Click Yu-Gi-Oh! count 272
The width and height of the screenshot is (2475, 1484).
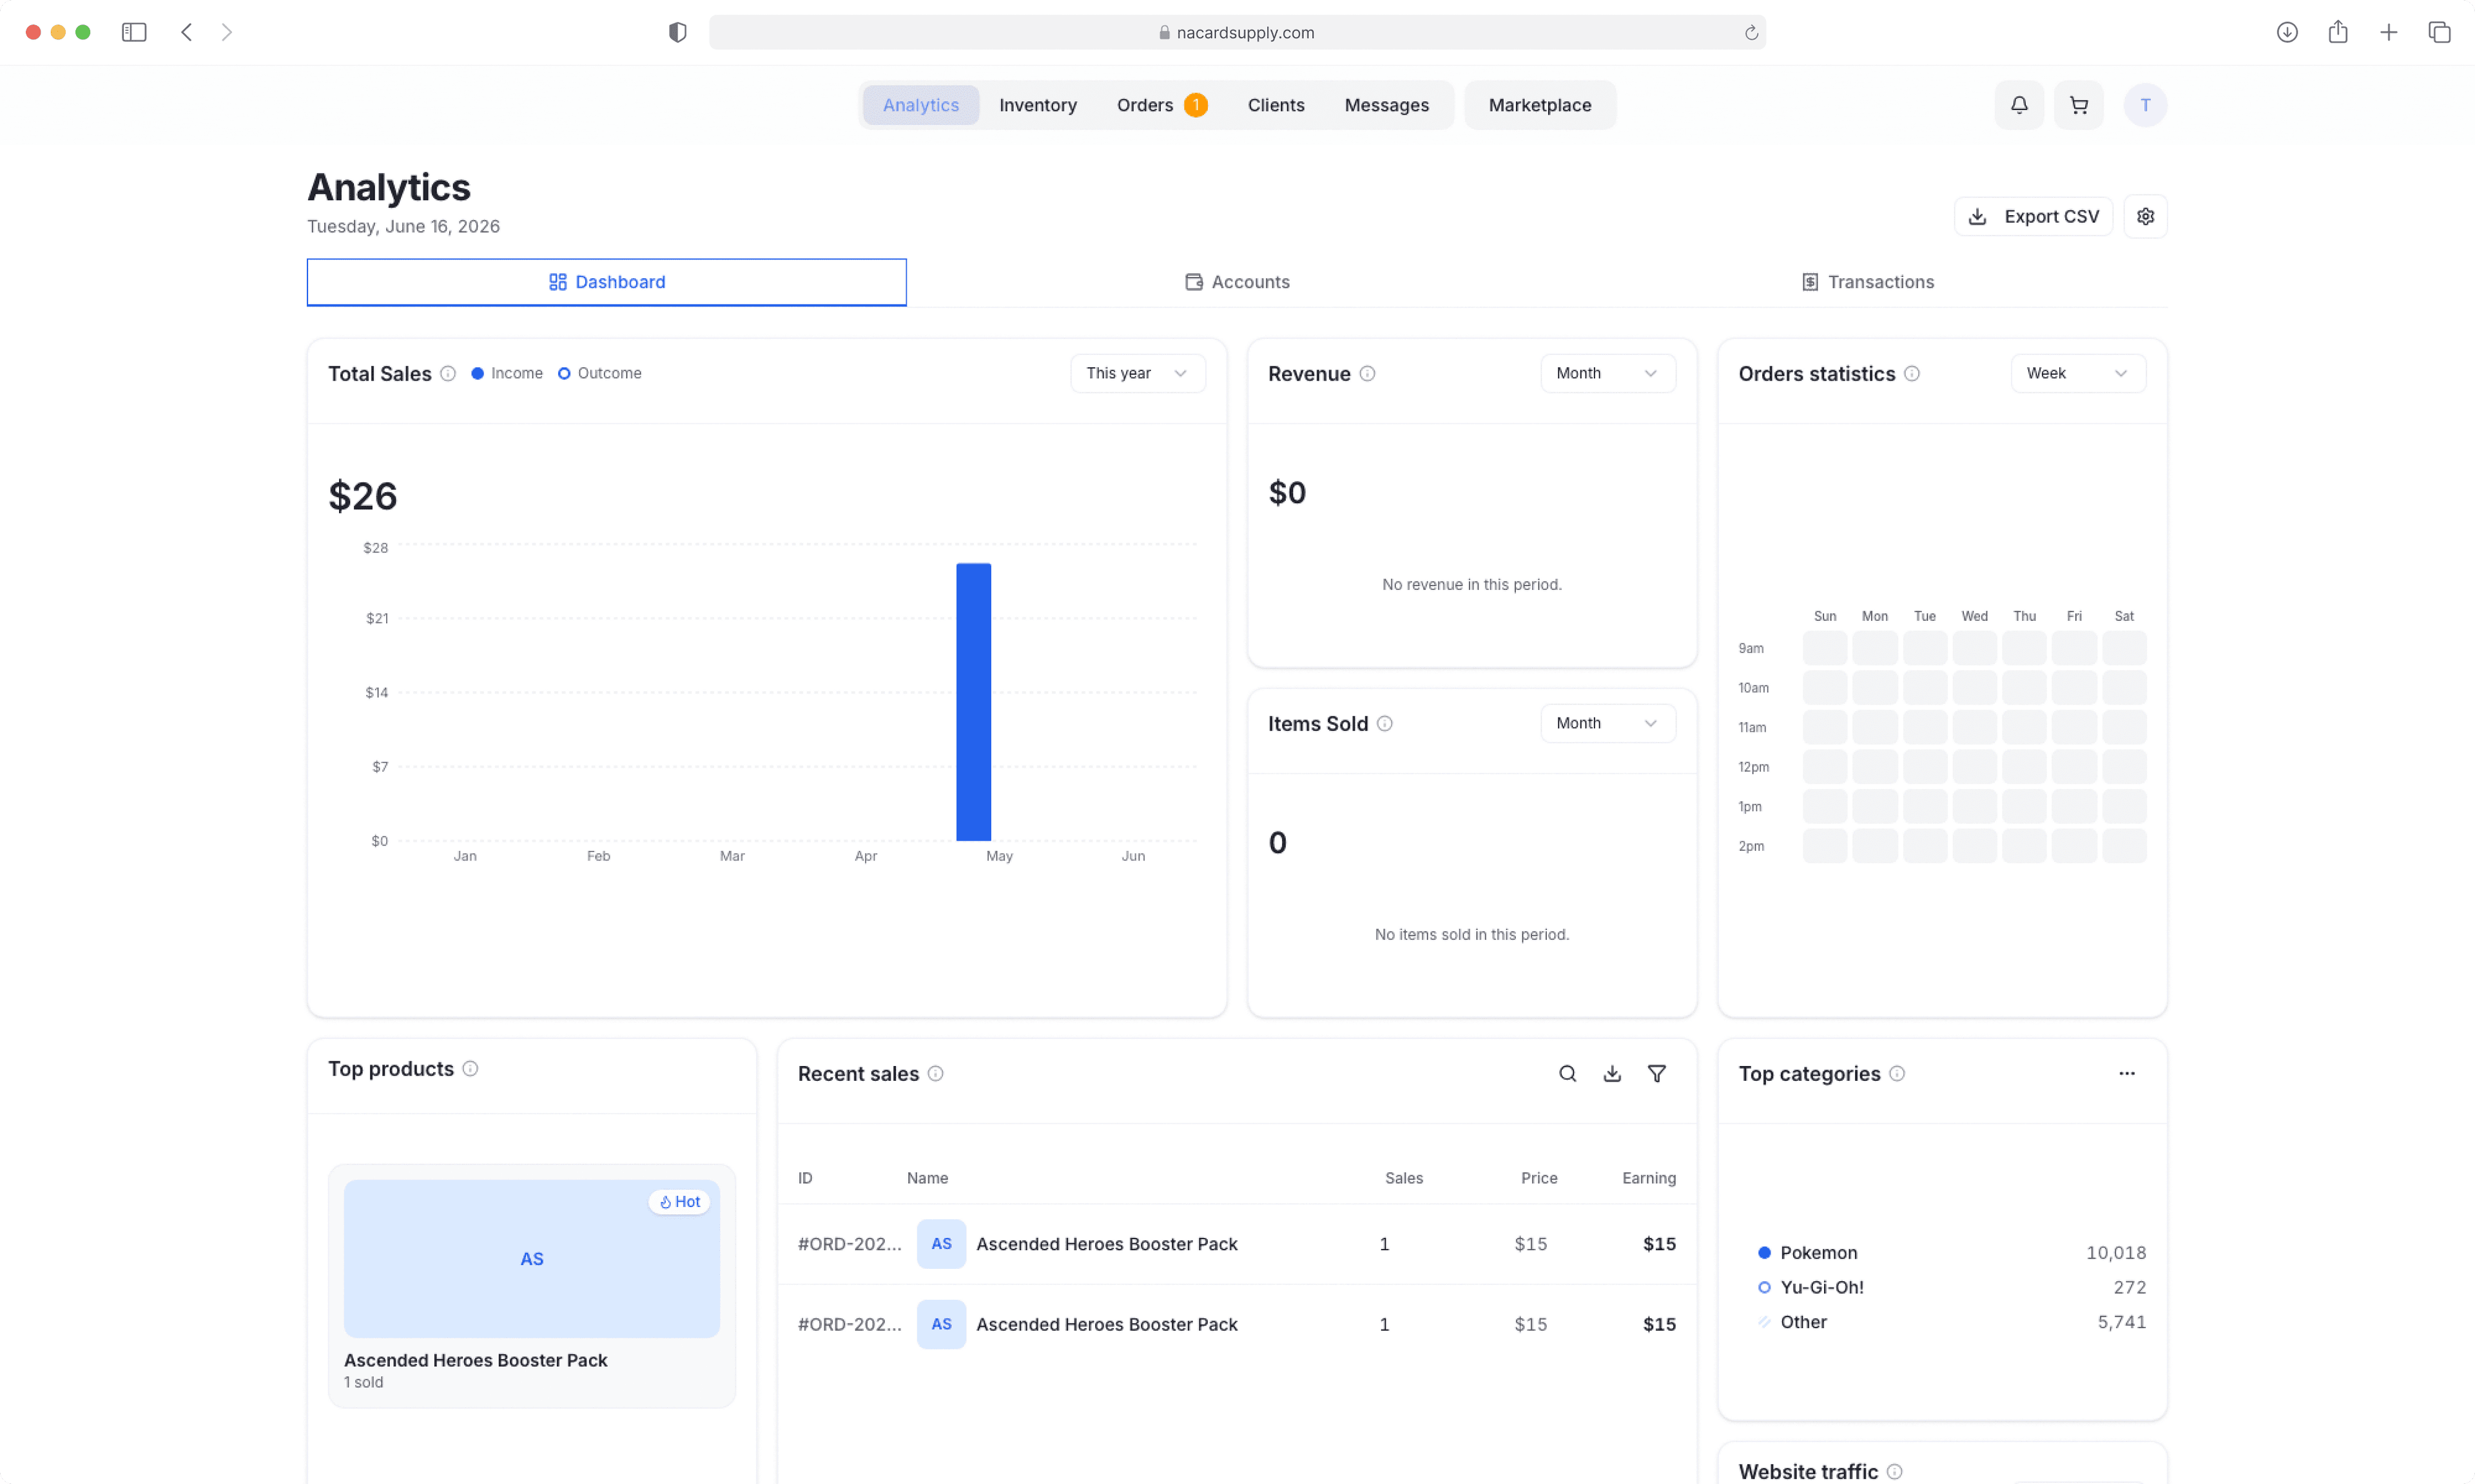tap(2129, 1287)
